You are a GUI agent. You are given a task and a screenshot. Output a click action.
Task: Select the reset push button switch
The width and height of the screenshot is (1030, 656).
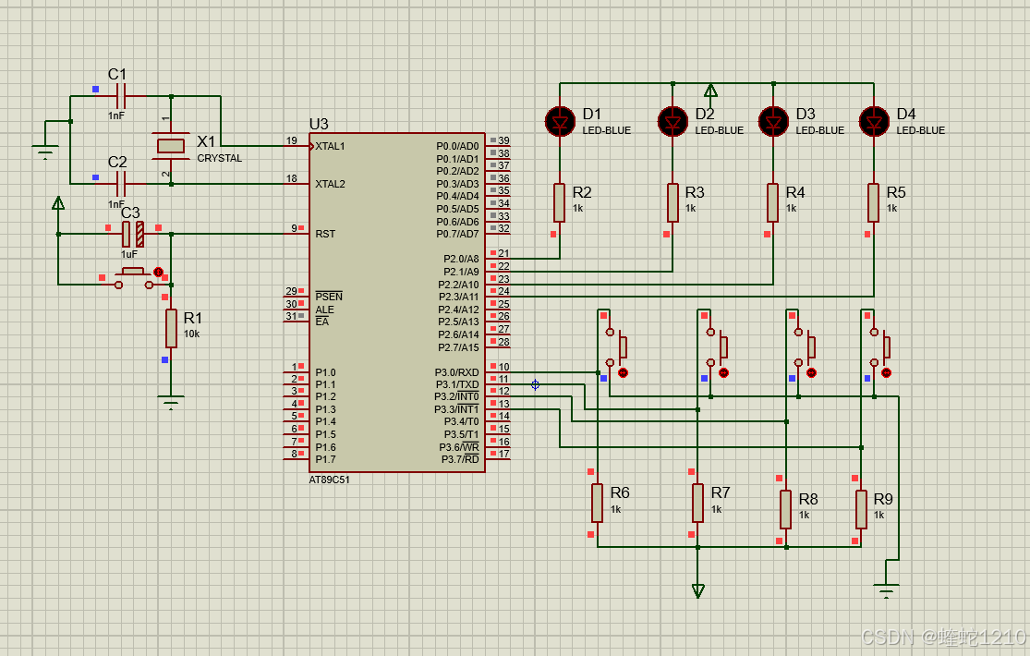(134, 277)
